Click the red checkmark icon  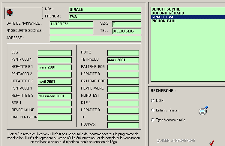(212, 143)
